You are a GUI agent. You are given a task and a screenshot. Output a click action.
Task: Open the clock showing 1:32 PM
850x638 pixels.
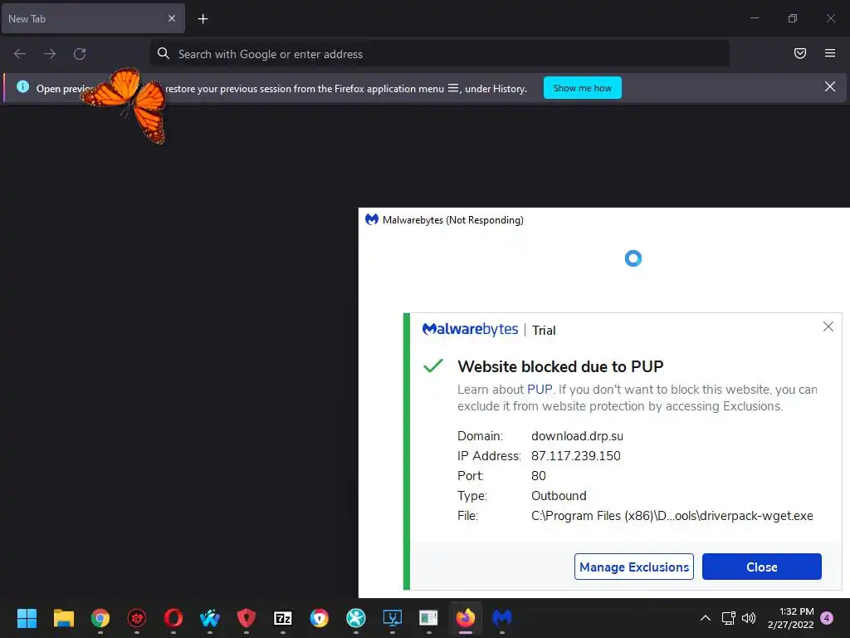click(791, 618)
